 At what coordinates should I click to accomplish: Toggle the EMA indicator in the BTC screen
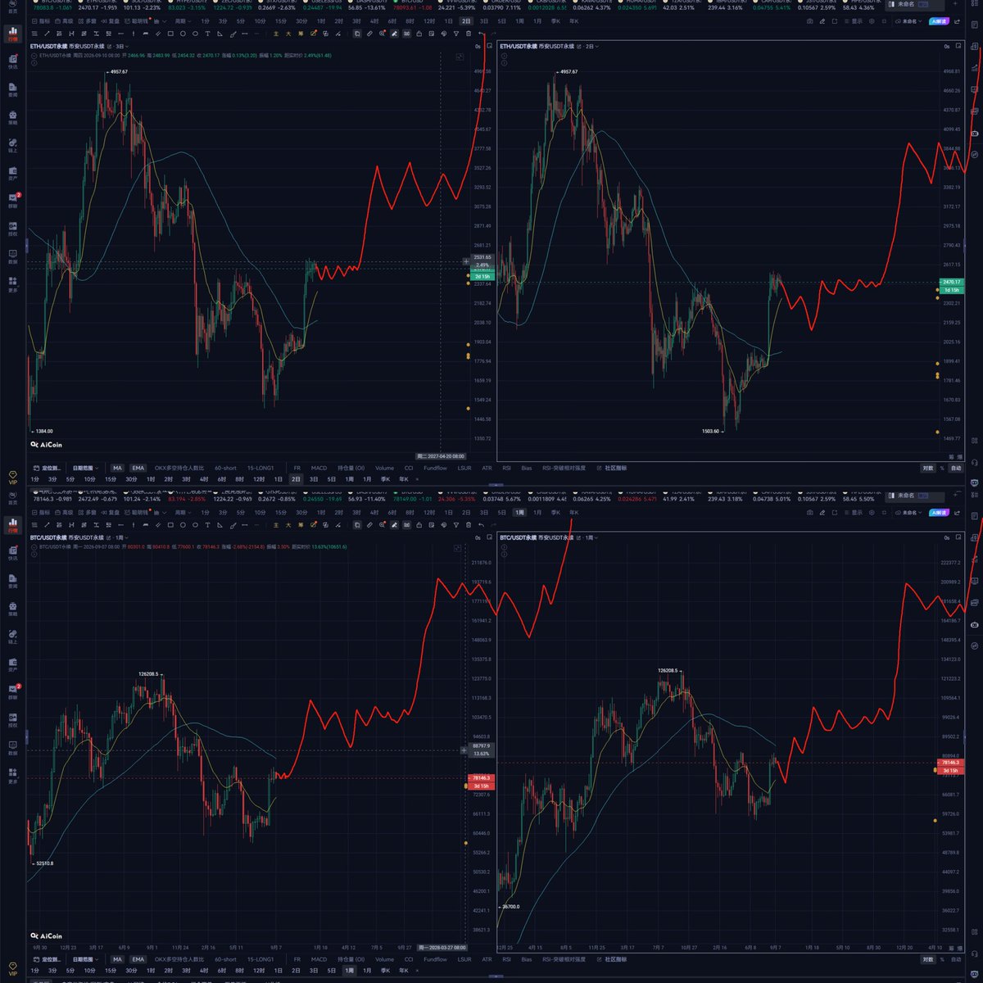point(138,959)
